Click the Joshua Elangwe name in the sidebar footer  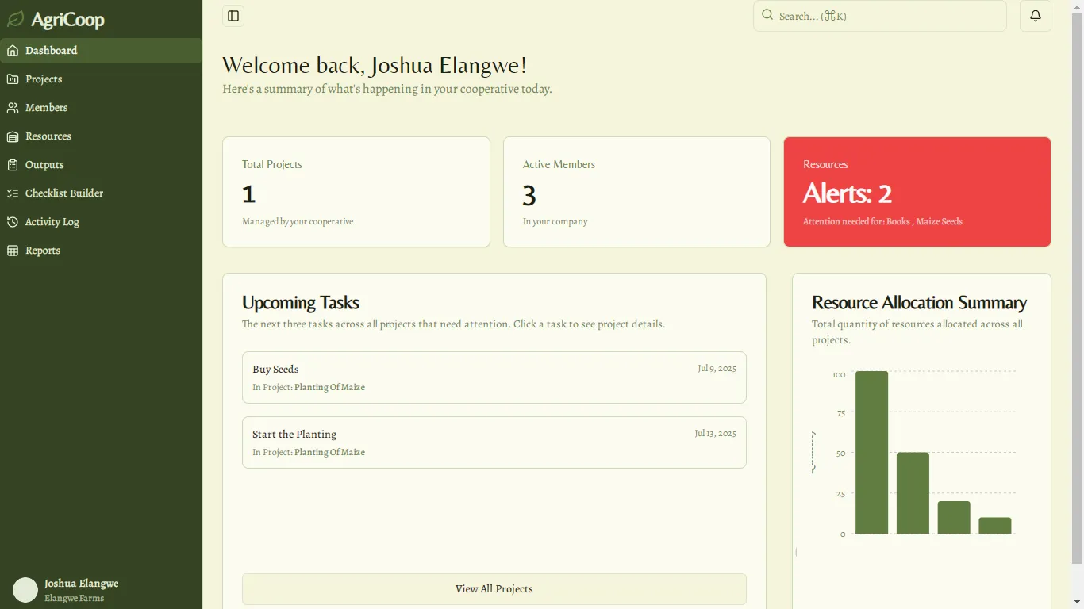pyautogui.click(x=82, y=584)
